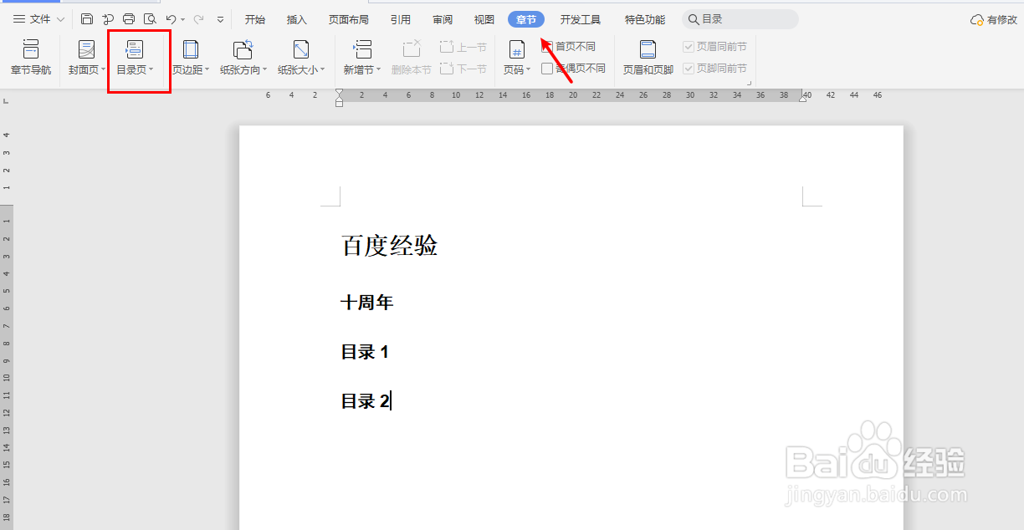
Task: Expand the 目录页 dropdown arrow
Action: [x=151, y=70]
